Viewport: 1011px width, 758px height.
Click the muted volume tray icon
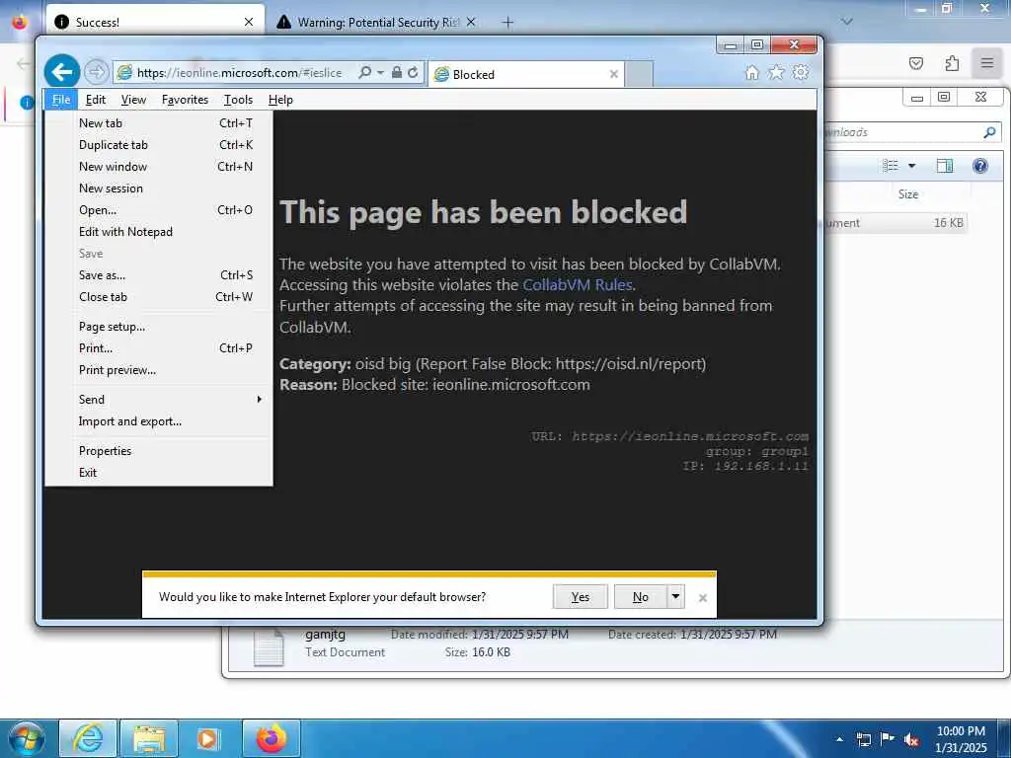911,739
